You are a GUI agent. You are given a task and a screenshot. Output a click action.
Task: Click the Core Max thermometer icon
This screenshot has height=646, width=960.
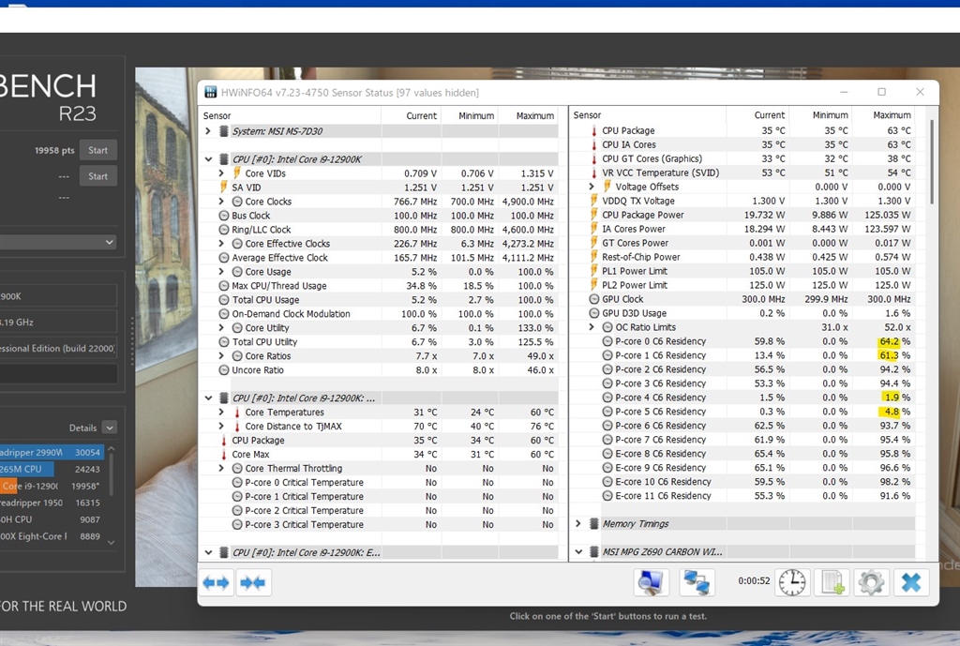click(x=223, y=455)
